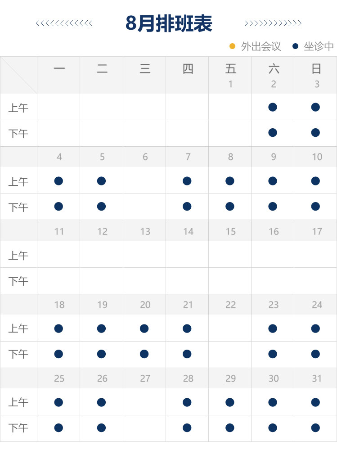Click the afternoon dot on Tuesday 5
337x450 pixels.
tap(101, 207)
